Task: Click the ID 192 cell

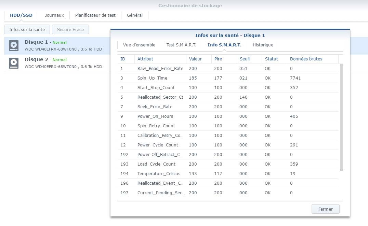Action: [124, 155]
